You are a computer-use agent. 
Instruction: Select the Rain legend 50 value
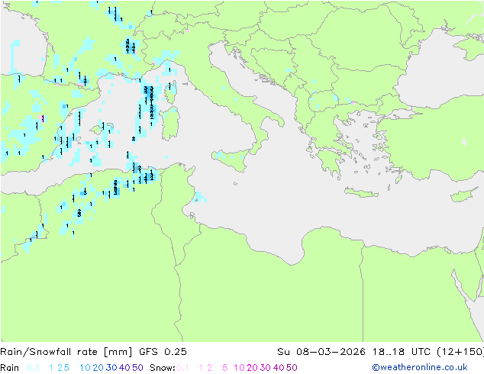137,368
